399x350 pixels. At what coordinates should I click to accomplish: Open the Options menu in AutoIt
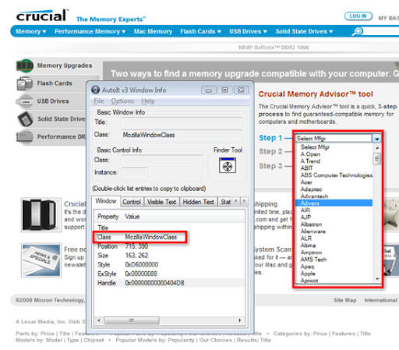click(x=122, y=101)
